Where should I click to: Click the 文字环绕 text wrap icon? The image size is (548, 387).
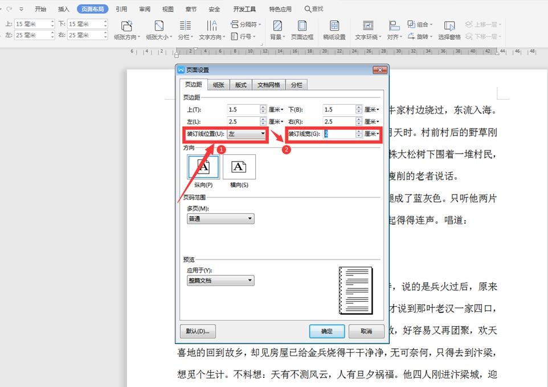[368, 26]
